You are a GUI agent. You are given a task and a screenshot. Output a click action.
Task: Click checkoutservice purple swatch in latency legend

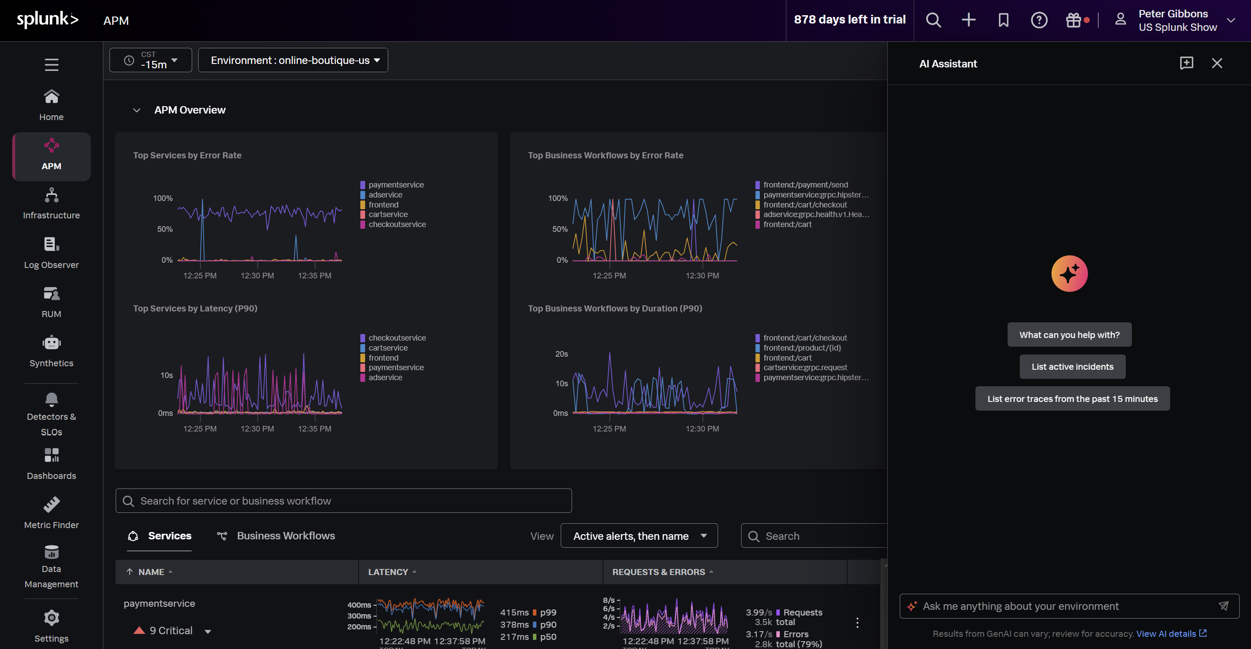pos(363,338)
